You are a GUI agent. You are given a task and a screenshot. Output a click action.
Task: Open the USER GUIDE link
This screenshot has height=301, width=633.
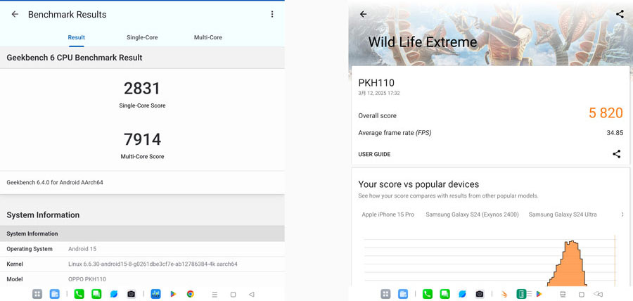coord(374,154)
